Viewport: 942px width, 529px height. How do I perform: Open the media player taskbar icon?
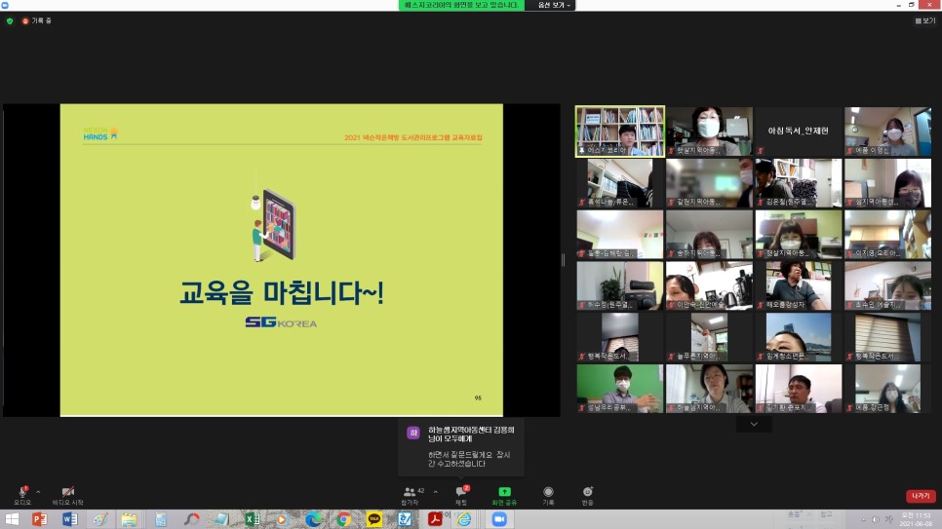pyautogui.click(x=282, y=519)
